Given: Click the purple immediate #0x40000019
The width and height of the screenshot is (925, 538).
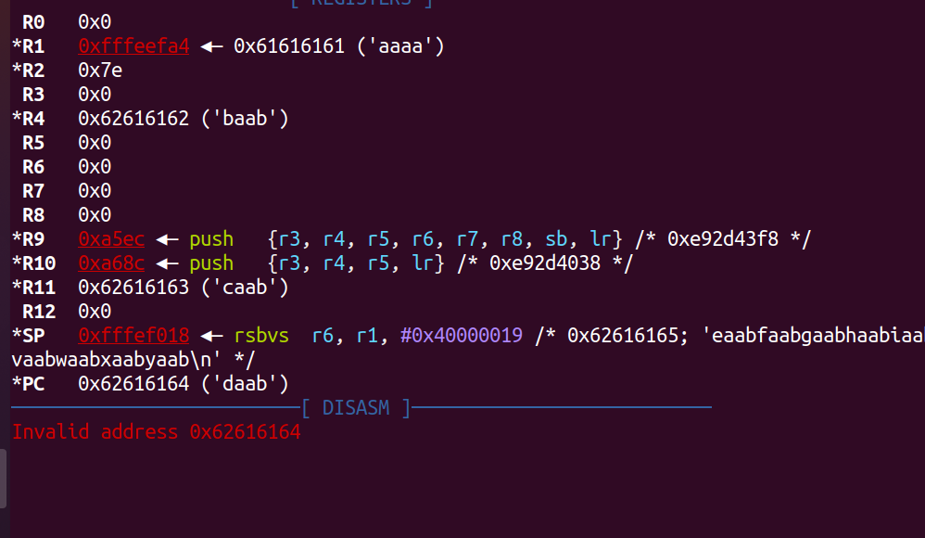Looking at the screenshot, I should (x=462, y=336).
